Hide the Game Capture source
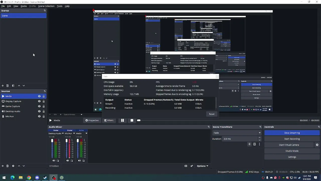321x181 pixels. tap(39, 106)
